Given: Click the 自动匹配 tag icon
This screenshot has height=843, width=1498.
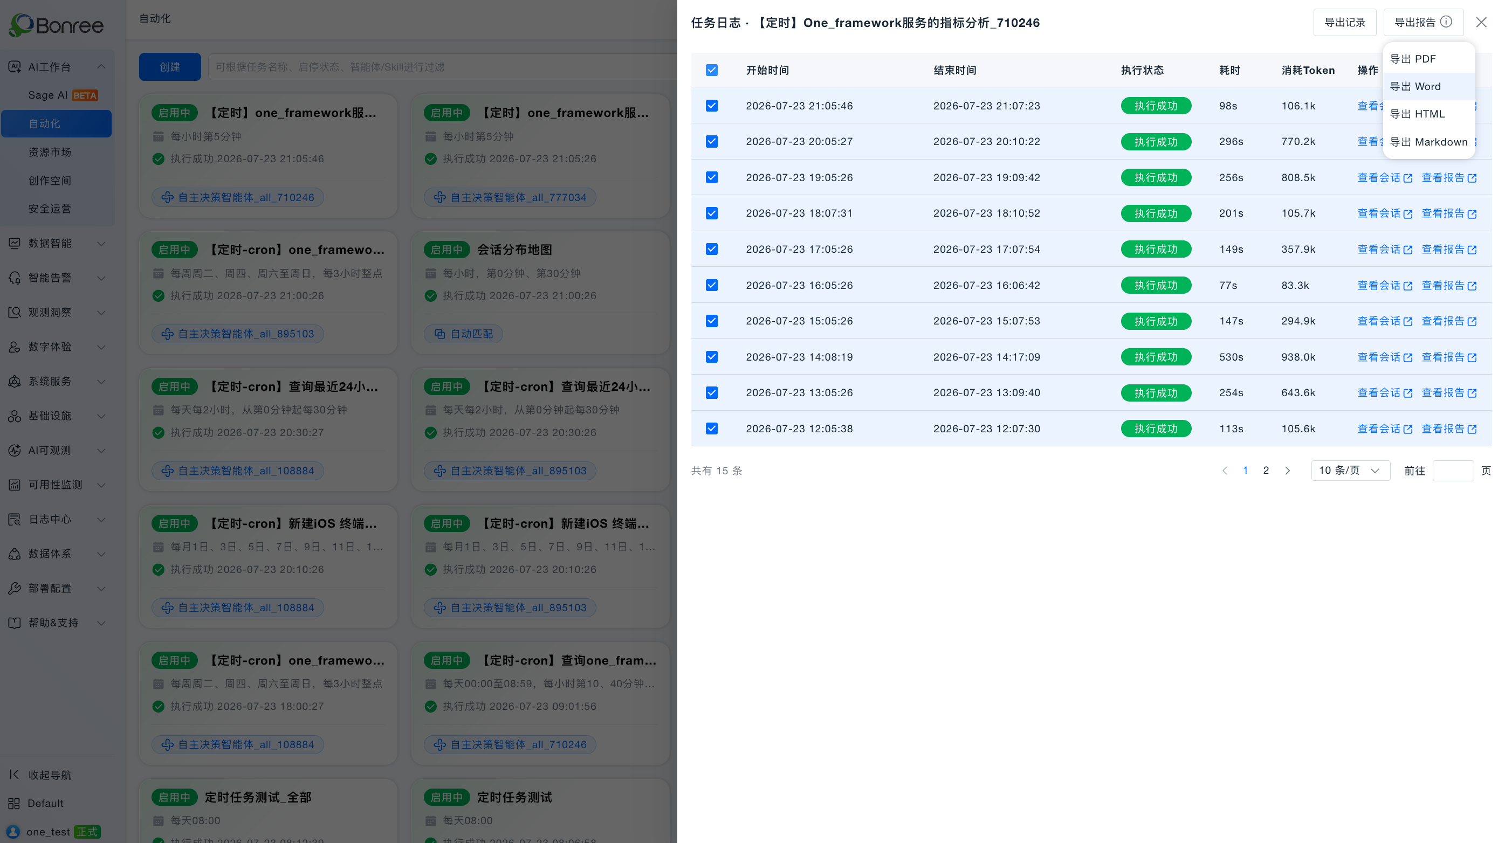Looking at the screenshot, I should 439,334.
